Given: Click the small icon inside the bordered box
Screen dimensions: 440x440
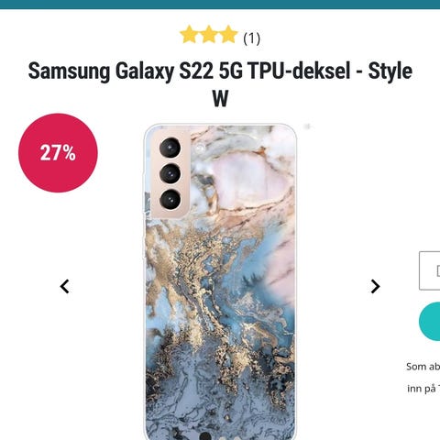Looking at the screenshot, I should click(x=438, y=270).
